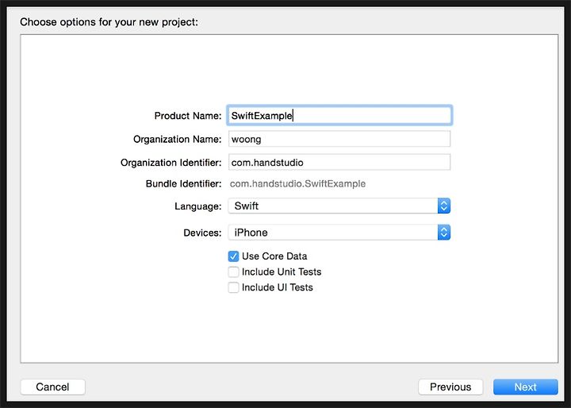
Task: Click the Bundle Identifier value com.handstudio.SwiftExample
Action: (297, 184)
